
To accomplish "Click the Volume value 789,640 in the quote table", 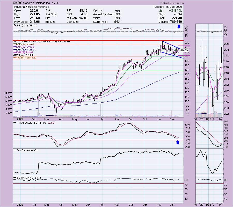I will 176,22.
